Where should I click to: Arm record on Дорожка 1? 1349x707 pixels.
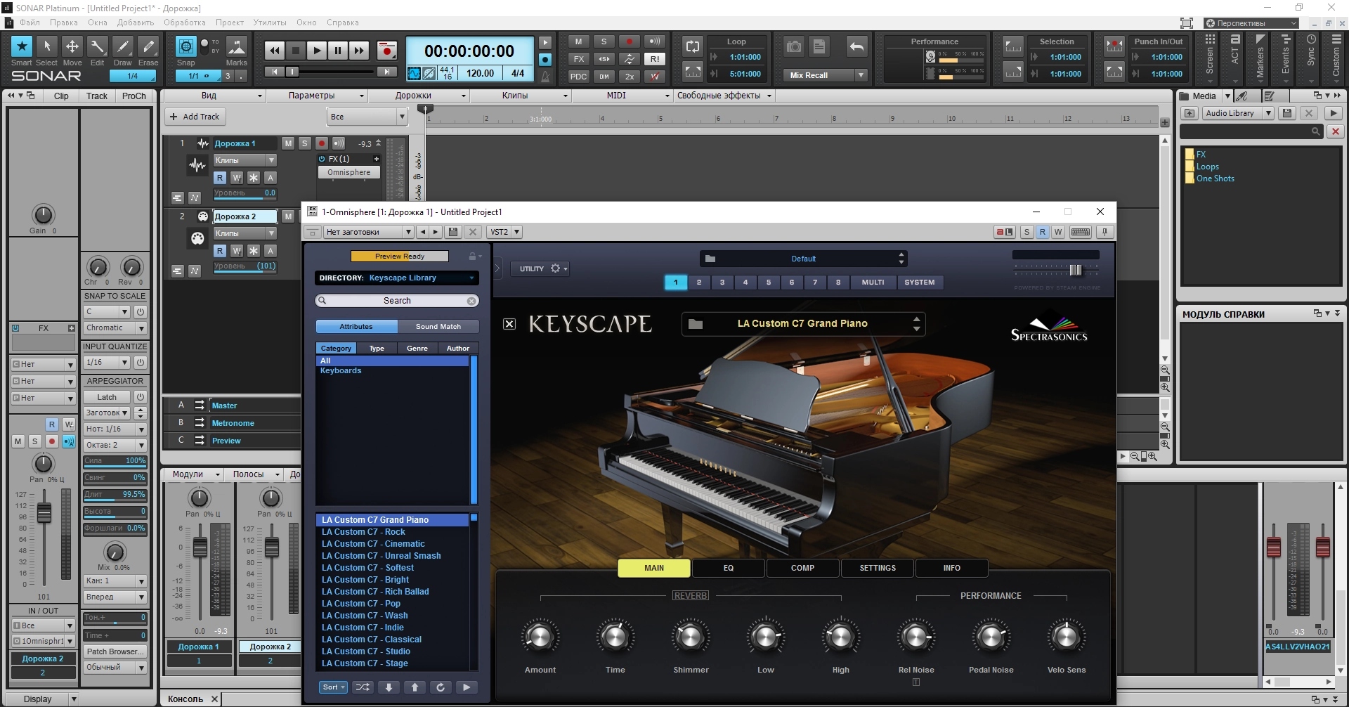(321, 143)
